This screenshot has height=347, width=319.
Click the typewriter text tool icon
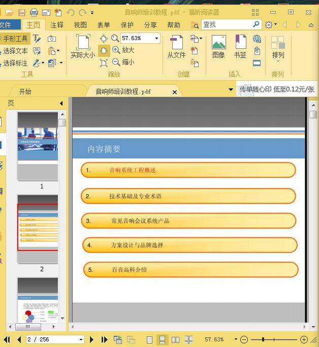pyautogui.click(x=37, y=39)
